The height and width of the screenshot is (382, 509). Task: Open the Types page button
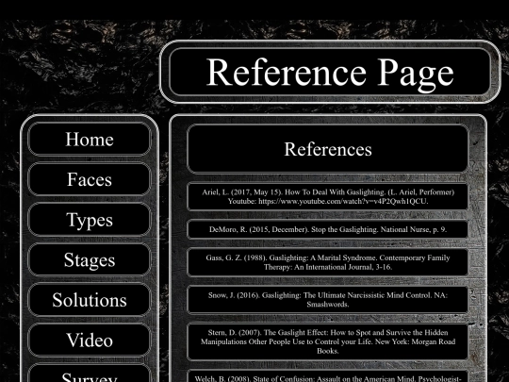coord(90,220)
